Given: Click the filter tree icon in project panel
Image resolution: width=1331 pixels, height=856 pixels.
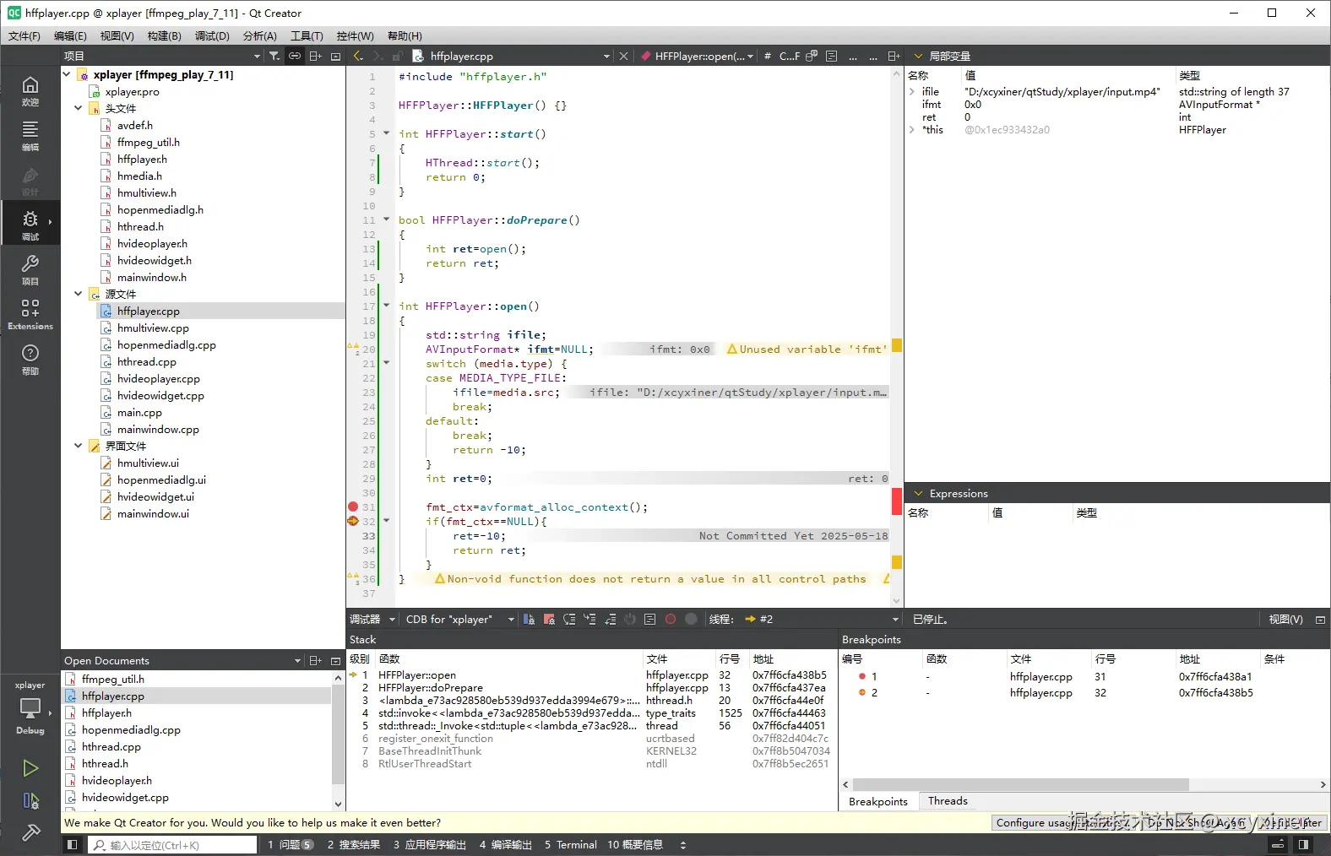Looking at the screenshot, I should click(x=274, y=57).
